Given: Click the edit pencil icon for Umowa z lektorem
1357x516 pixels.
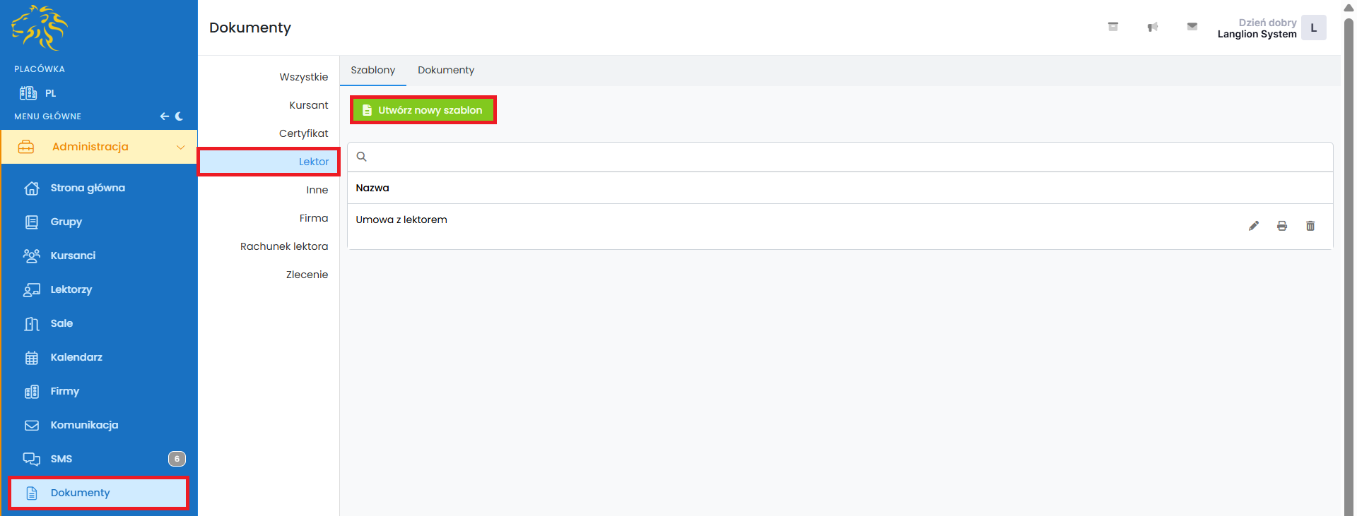Looking at the screenshot, I should pyautogui.click(x=1253, y=226).
